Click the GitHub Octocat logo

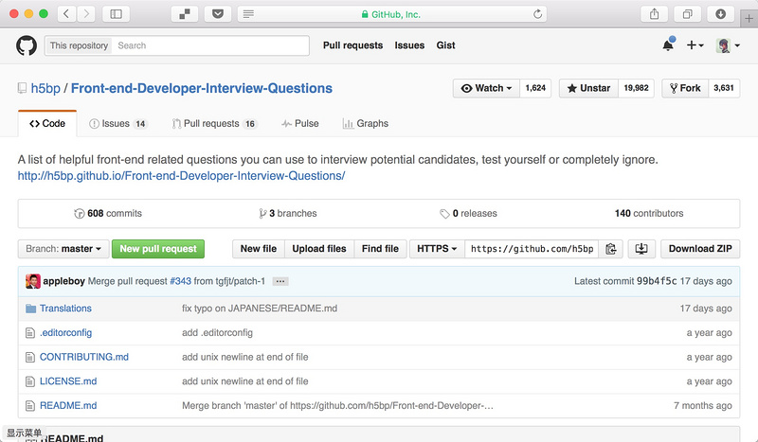tap(27, 45)
